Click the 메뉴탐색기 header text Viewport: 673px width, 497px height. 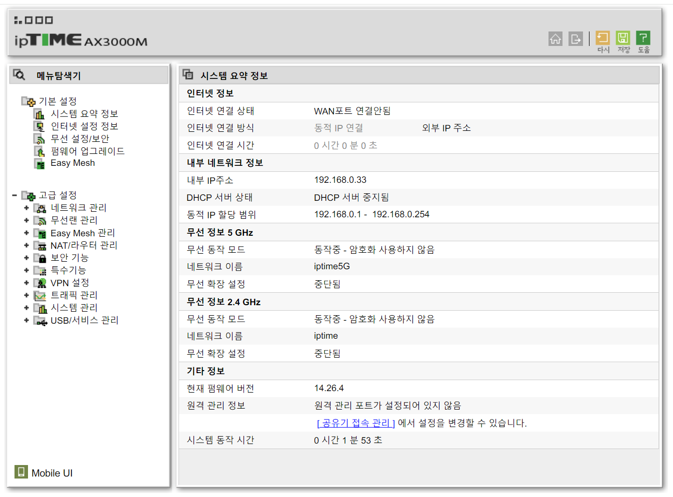pos(58,75)
